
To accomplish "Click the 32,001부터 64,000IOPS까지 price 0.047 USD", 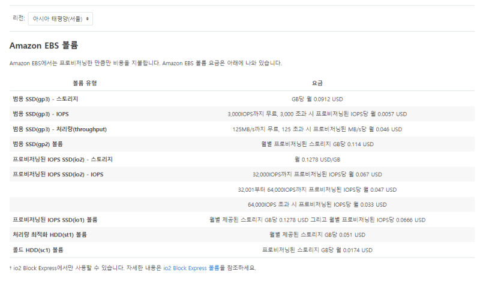I will pos(317,190).
